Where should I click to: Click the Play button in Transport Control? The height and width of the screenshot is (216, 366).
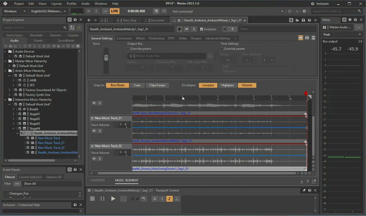(113, 199)
